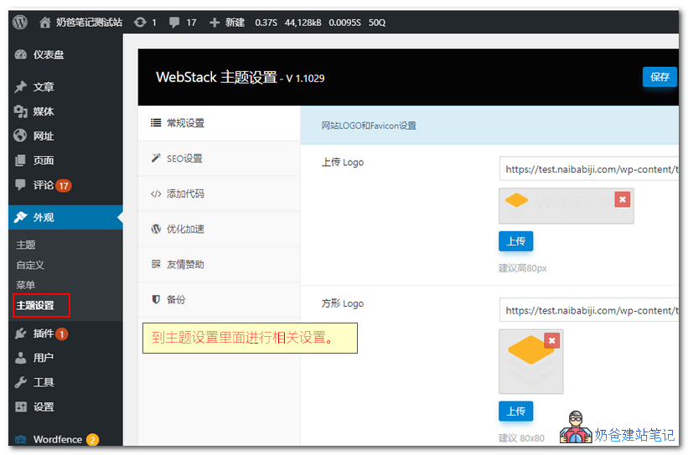Remove the square Logo image

tap(551, 340)
